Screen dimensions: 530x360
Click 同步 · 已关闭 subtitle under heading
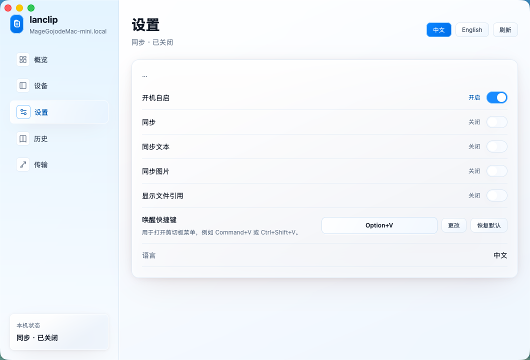pyautogui.click(x=152, y=42)
